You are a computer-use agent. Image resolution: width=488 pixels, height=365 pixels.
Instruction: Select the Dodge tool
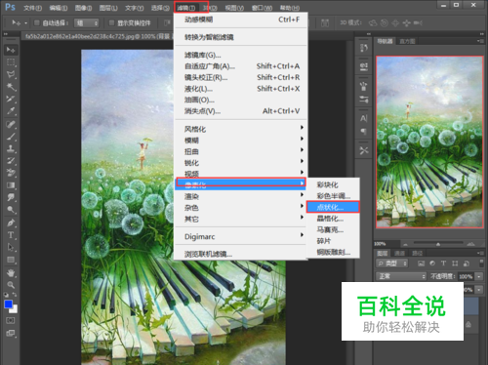click(11, 210)
